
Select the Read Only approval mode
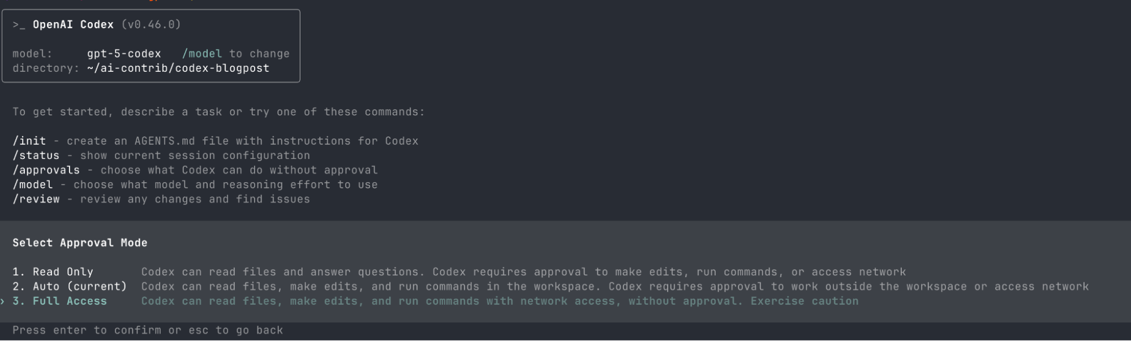(x=62, y=272)
